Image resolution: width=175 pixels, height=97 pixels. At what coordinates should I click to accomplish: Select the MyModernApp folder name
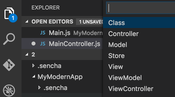tap(60, 77)
